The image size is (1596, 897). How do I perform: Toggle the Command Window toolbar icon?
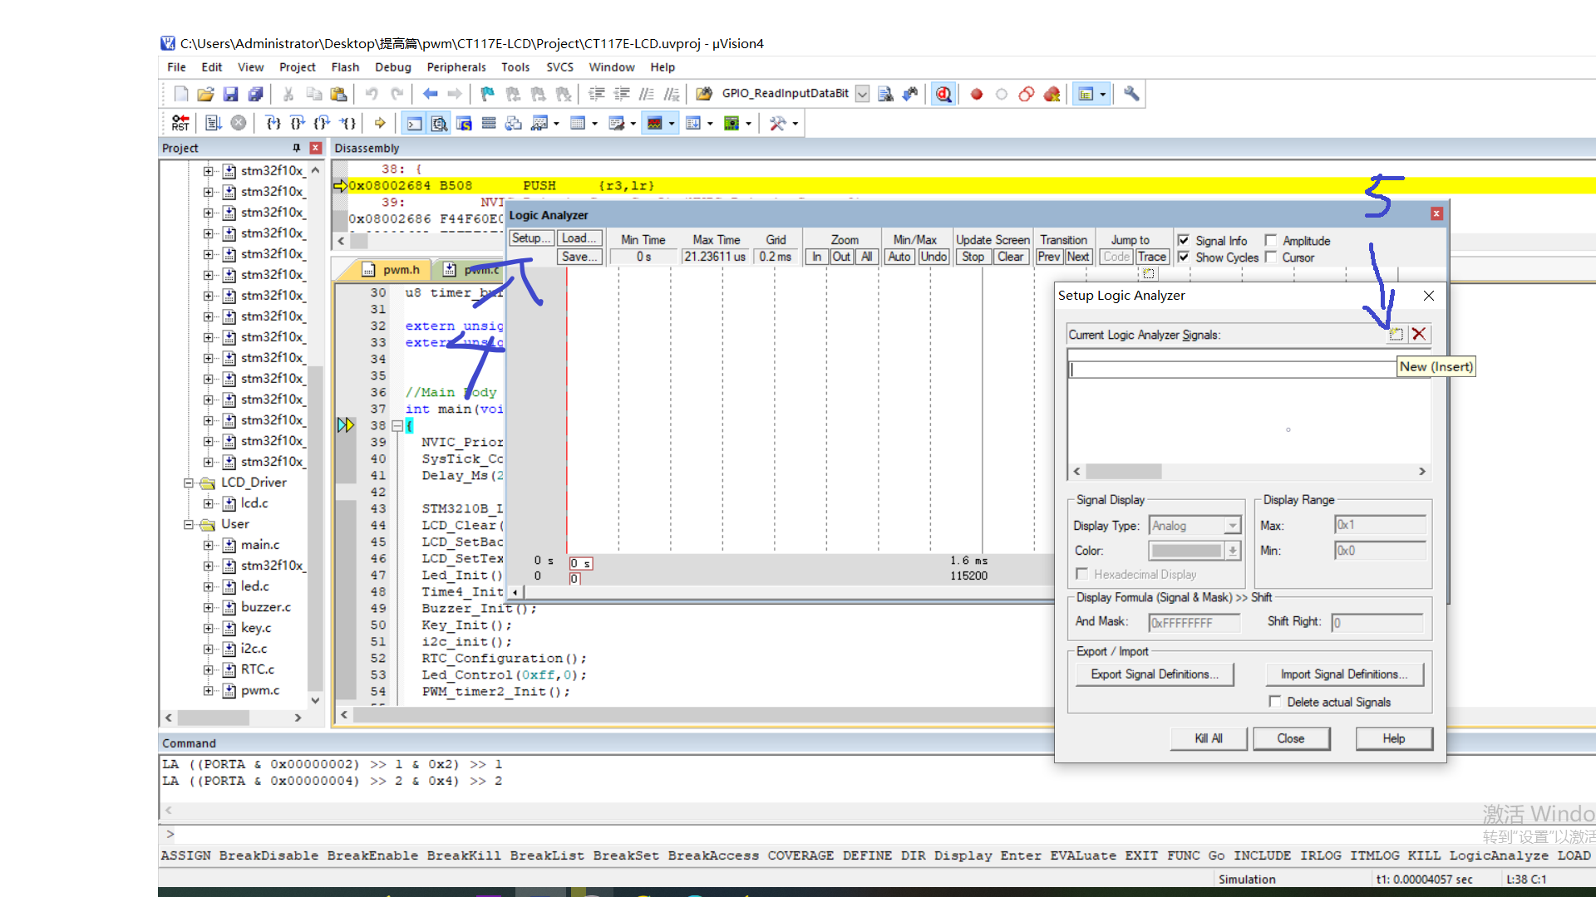pyautogui.click(x=414, y=123)
